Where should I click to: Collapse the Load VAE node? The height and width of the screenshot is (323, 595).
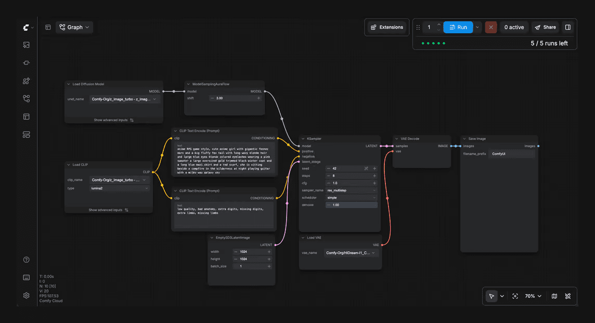pos(303,238)
